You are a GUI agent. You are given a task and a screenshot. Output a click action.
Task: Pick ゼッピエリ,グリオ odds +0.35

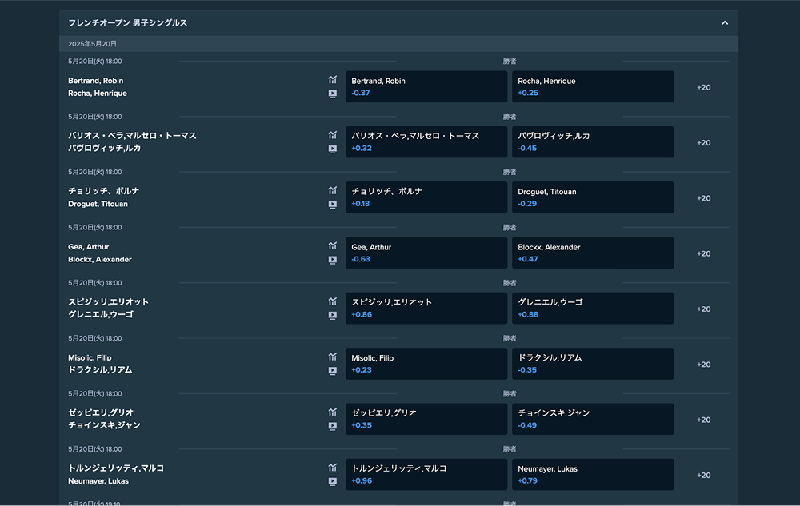point(426,419)
